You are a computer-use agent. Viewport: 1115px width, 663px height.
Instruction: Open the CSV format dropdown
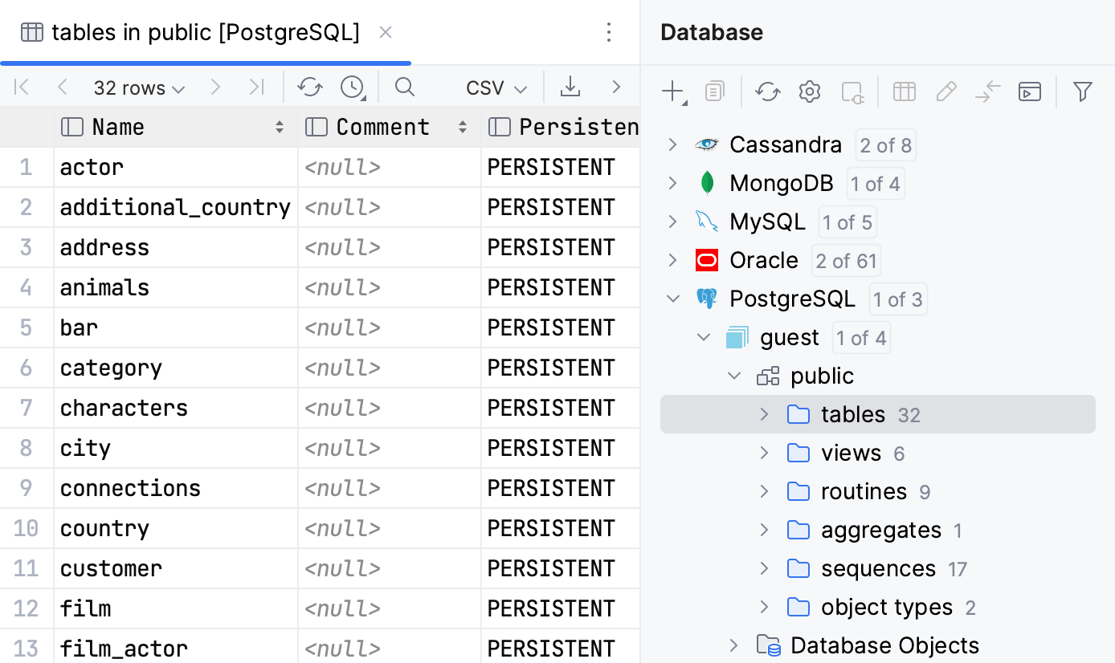click(x=495, y=87)
